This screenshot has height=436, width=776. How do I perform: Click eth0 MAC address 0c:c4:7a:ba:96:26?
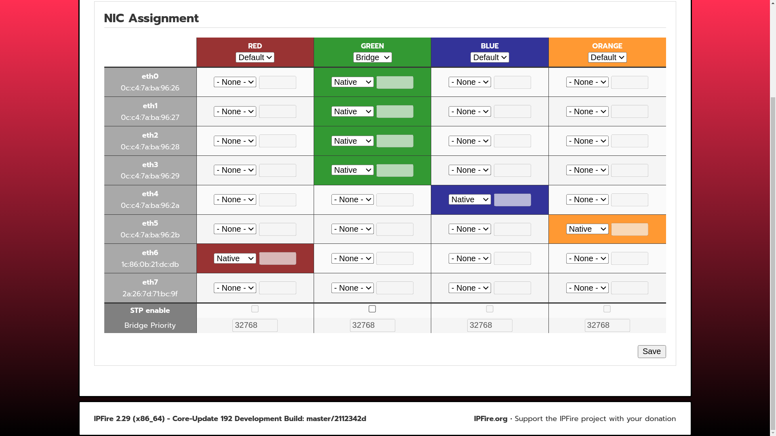[x=150, y=88]
